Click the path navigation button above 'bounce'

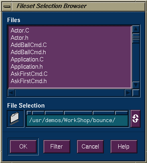point(103,113)
